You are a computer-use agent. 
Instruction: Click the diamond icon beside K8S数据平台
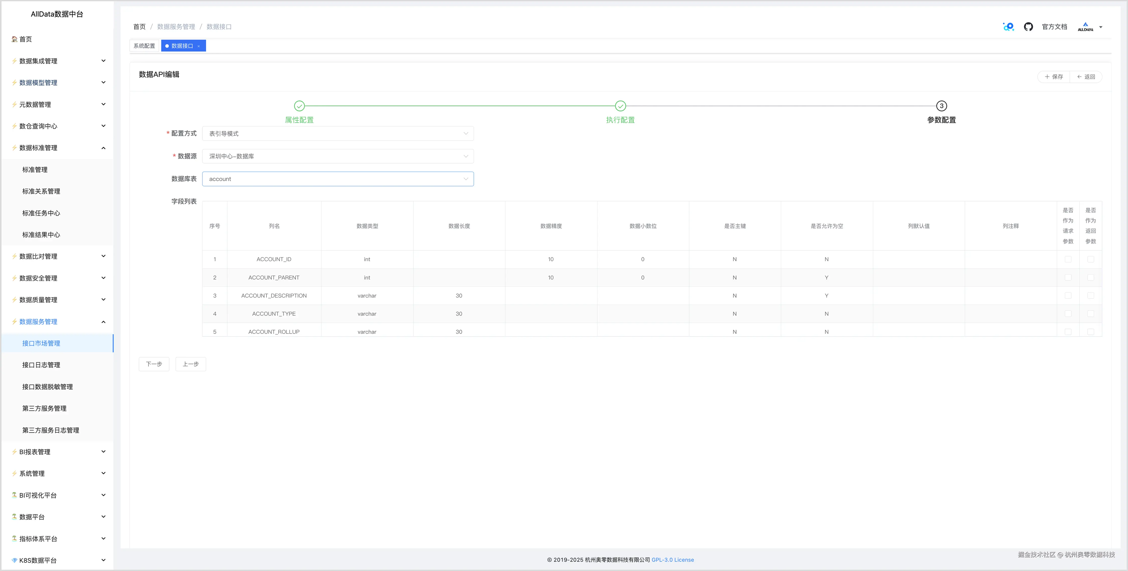pyautogui.click(x=14, y=560)
